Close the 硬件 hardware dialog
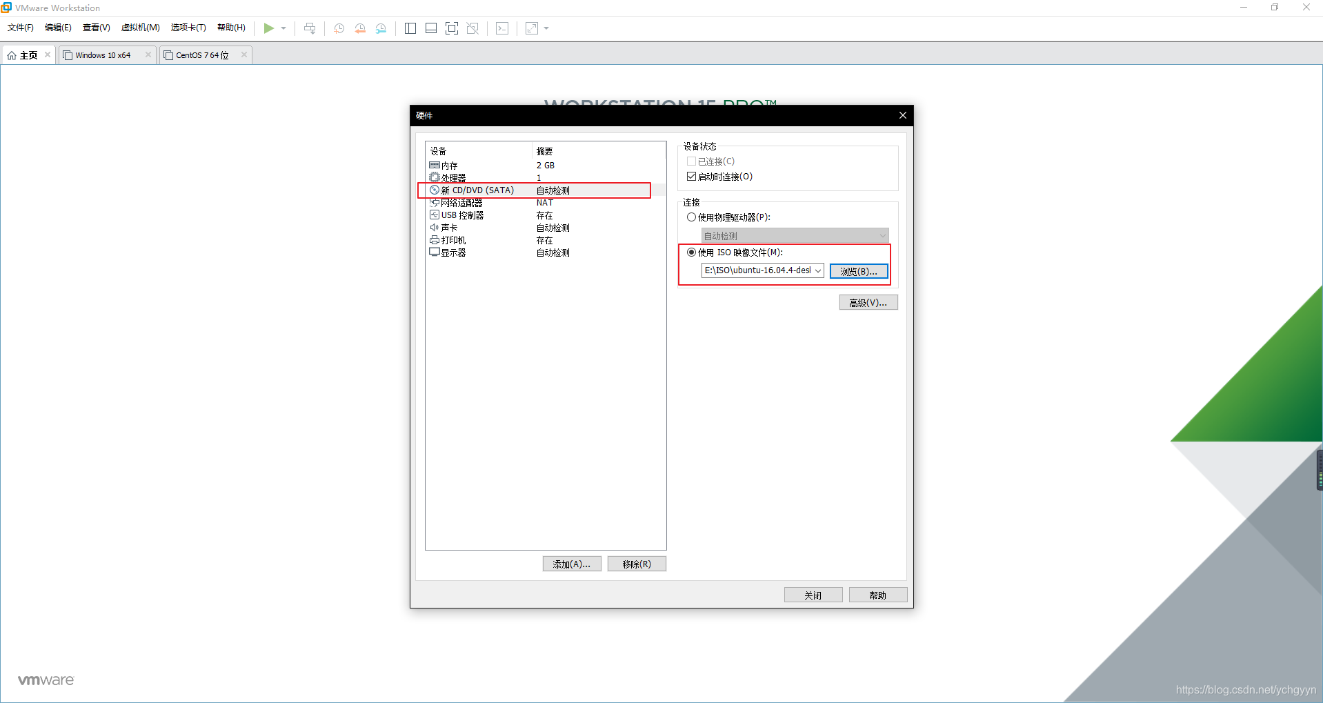 [x=903, y=115]
